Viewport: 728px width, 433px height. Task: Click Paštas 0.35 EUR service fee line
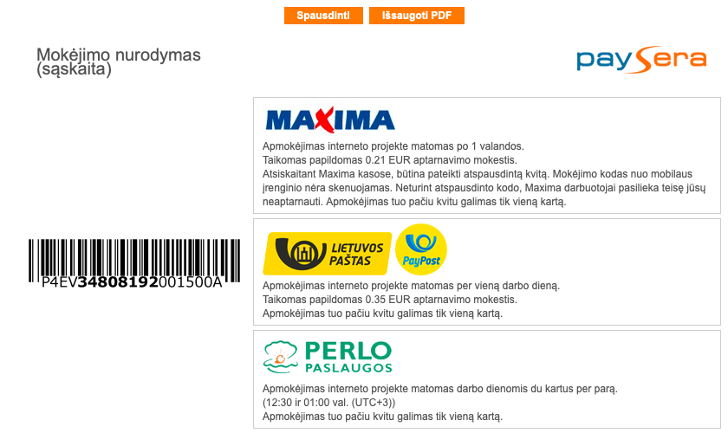pyautogui.click(x=389, y=300)
